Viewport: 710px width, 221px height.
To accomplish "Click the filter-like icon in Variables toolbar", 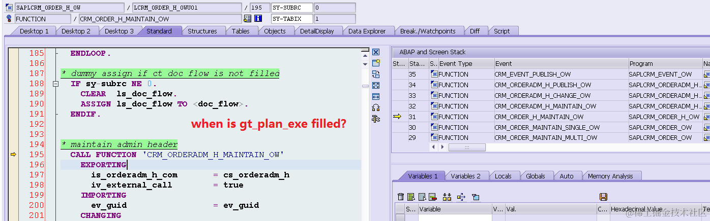I will pyautogui.click(x=476, y=197).
